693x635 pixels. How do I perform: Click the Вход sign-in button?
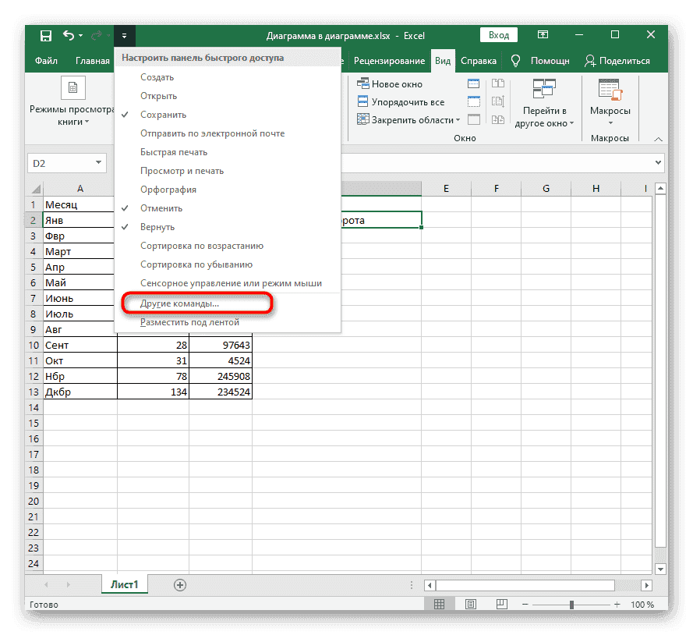tap(499, 35)
